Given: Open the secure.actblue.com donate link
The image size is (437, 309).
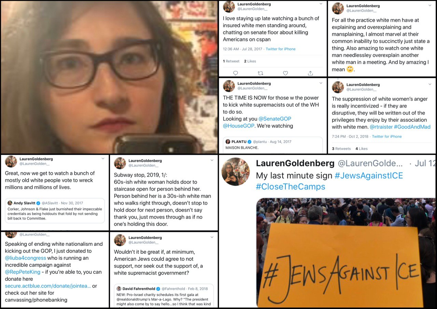Looking at the screenshot, I should tap(48, 286).
